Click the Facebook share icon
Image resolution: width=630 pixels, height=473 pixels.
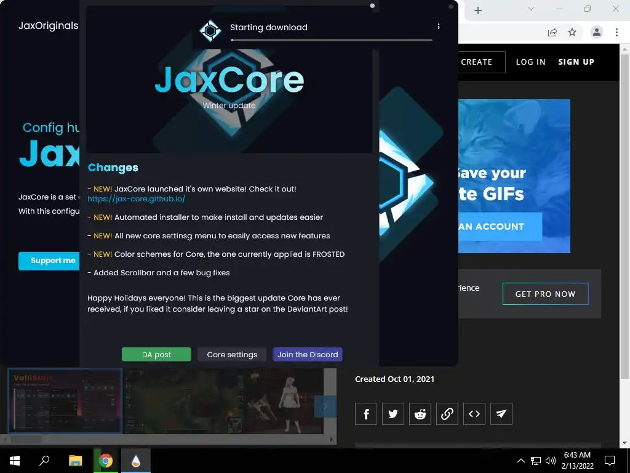(x=366, y=414)
